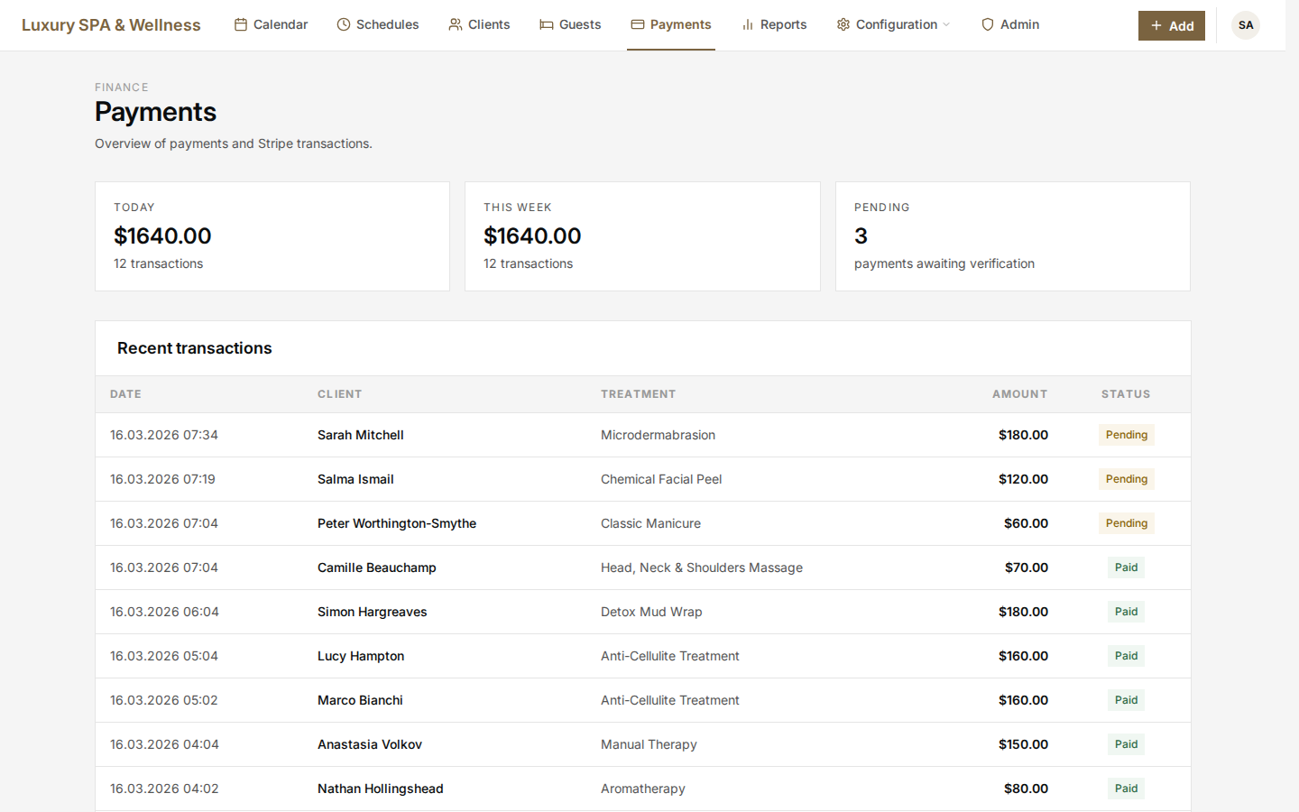Select the Clients people icon
1299x812 pixels.
pyautogui.click(x=453, y=24)
